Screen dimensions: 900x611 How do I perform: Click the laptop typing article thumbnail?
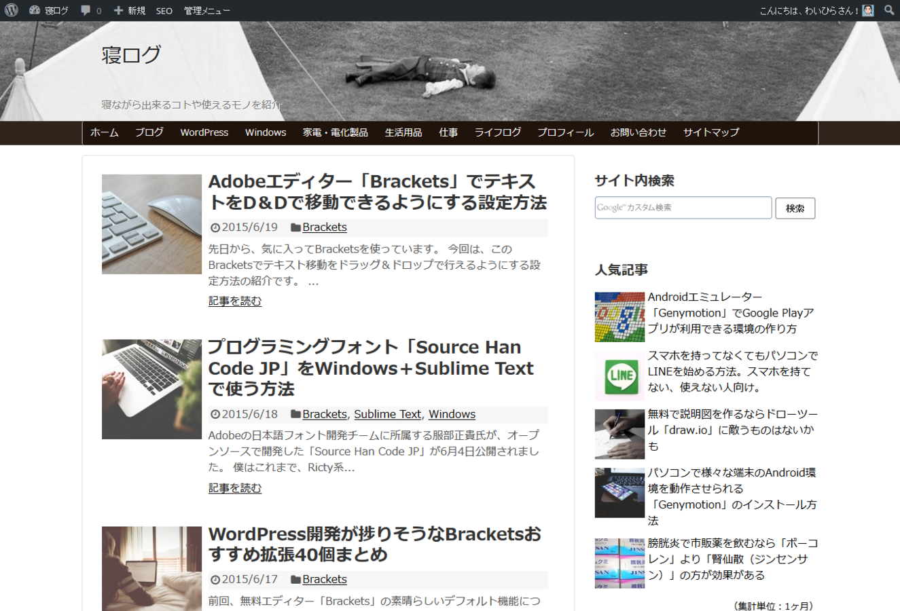click(x=151, y=389)
